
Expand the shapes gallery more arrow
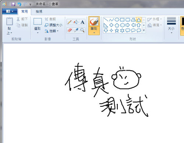click(144, 30)
